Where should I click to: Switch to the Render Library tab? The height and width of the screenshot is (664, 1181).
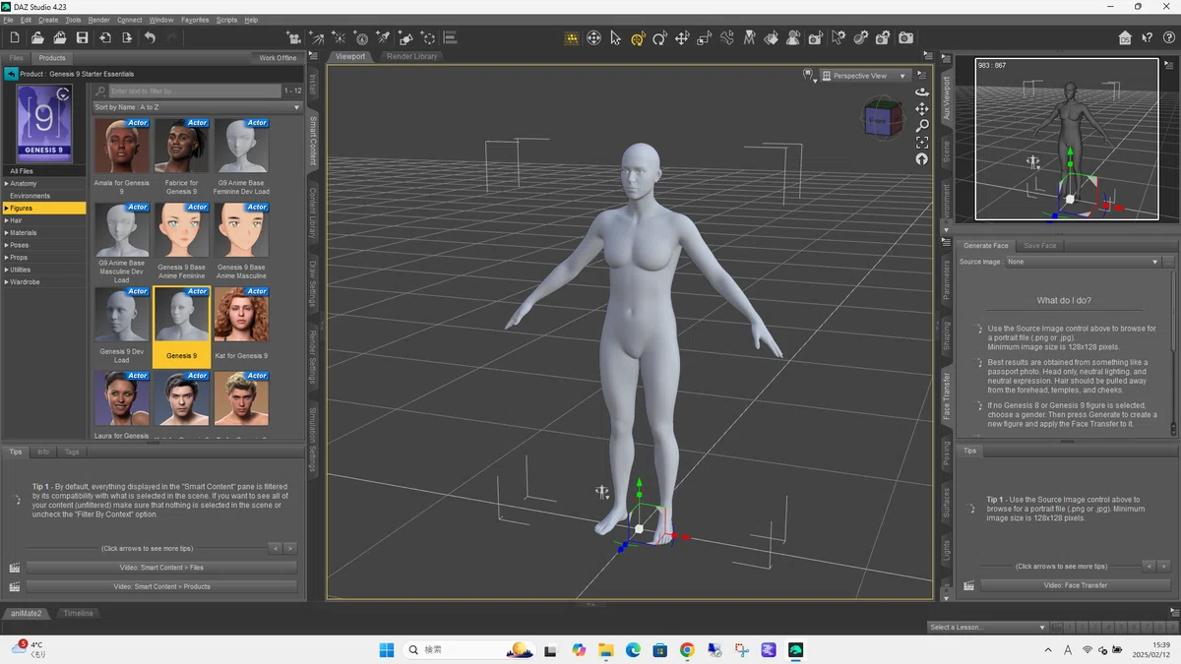pyautogui.click(x=412, y=57)
